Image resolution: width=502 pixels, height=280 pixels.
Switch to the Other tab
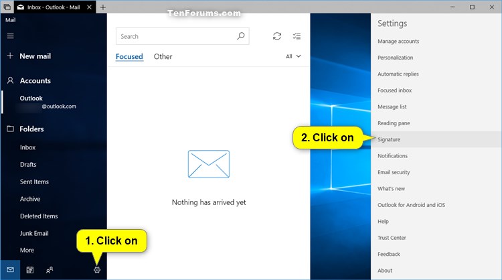[163, 56]
